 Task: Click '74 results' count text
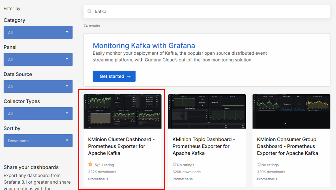click(x=92, y=26)
